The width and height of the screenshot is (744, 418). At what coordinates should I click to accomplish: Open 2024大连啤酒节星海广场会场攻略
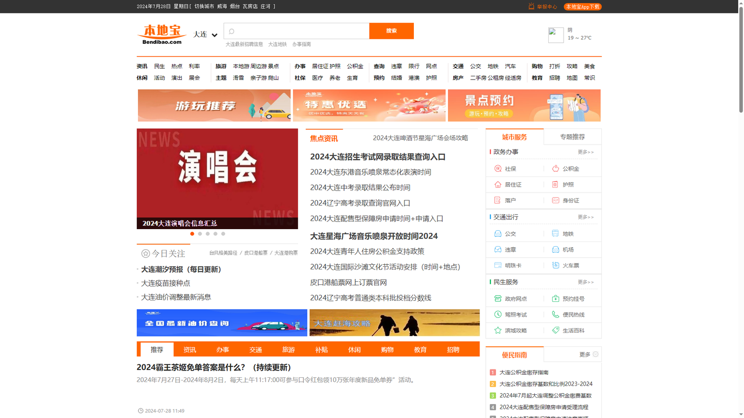pos(421,138)
